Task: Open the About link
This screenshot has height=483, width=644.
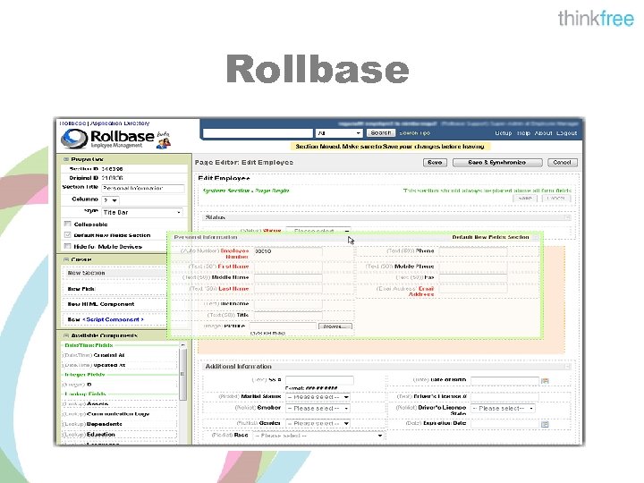Action: [x=544, y=133]
